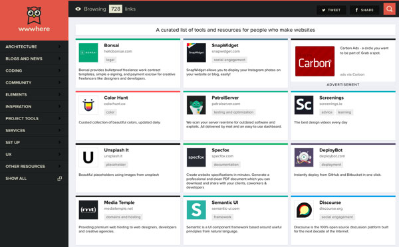Open the search magnifier icon
The height and width of the screenshot is (247, 399).
coord(389,9)
